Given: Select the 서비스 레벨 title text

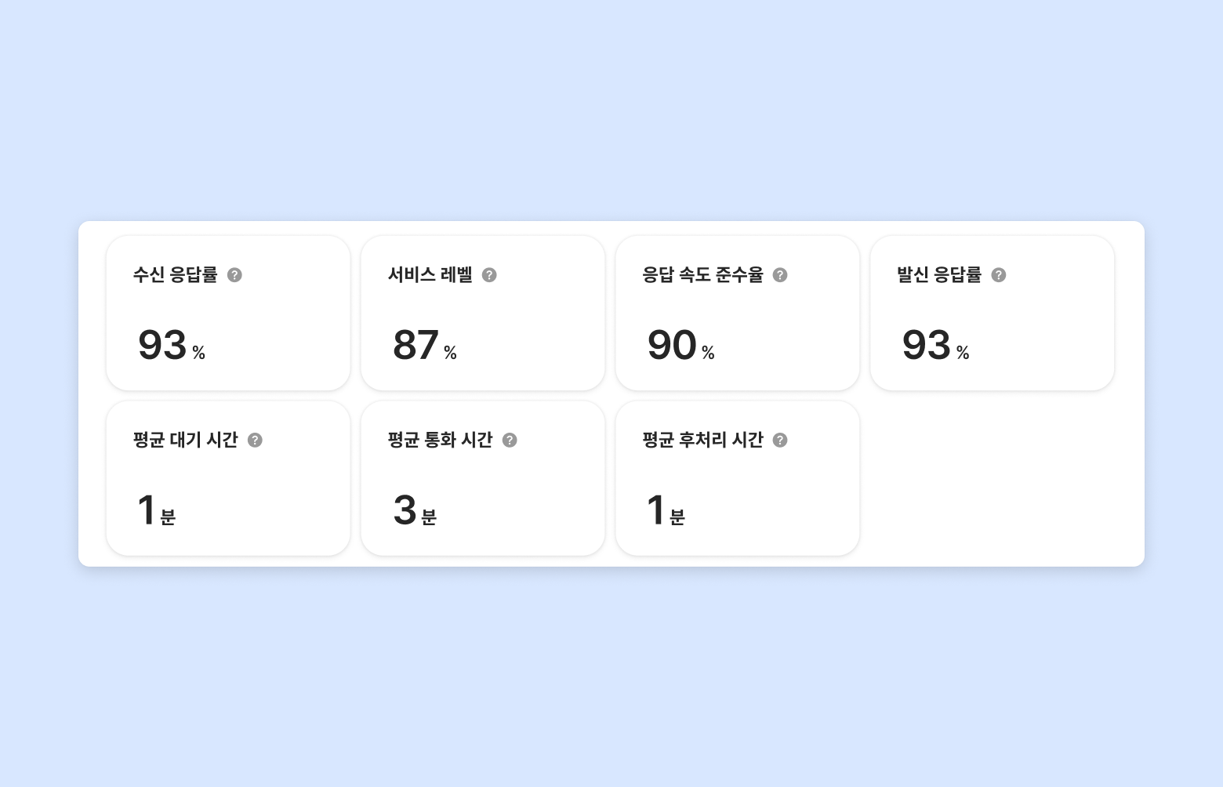Looking at the screenshot, I should (x=430, y=275).
